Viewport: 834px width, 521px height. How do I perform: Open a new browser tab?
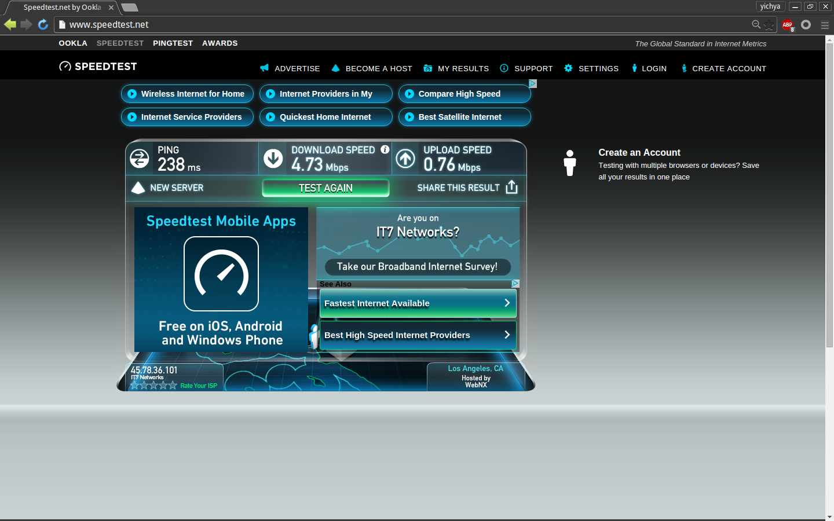(130, 8)
